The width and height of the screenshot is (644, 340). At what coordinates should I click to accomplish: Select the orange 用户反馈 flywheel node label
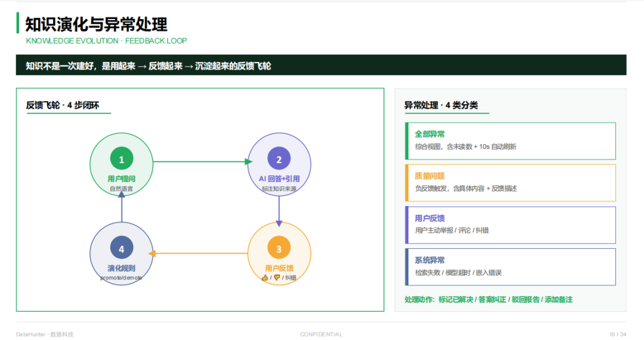click(x=279, y=268)
